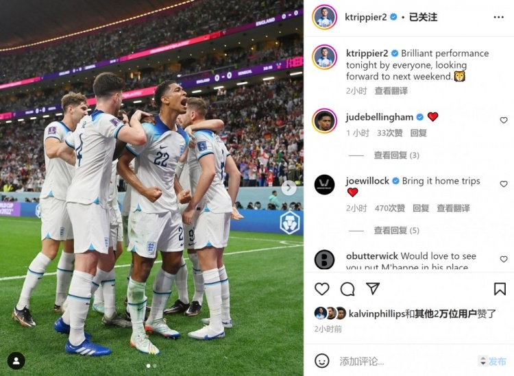The width and height of the screenshot is (514, 376).
Task: Reply to joewillock's comment
Action: pos(421,208)
